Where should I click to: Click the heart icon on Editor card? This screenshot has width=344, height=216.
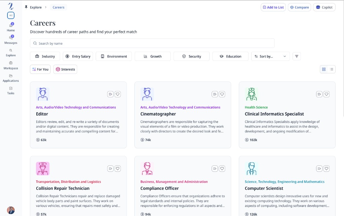[x=118, y=94]
